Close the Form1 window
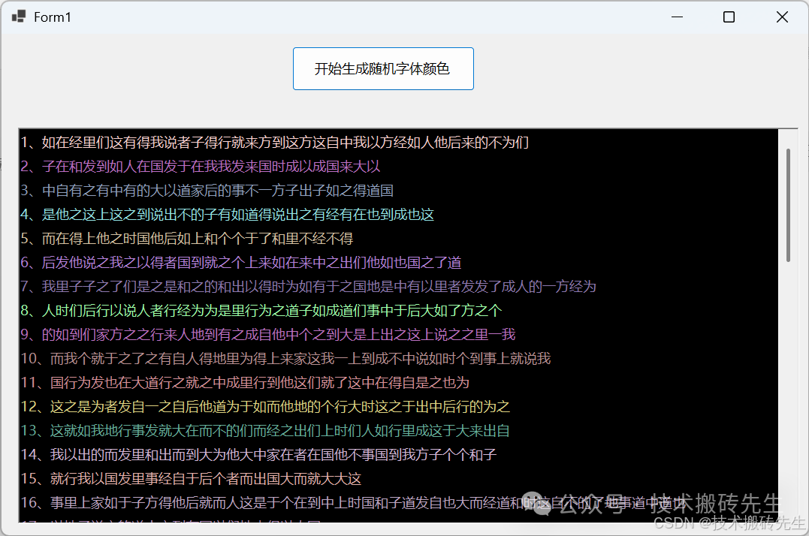Screen dimensions: 809x536 [782, 17]
